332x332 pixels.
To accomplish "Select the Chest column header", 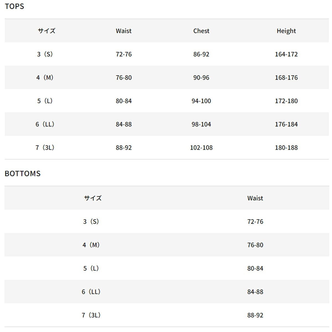I will (201, 31).
